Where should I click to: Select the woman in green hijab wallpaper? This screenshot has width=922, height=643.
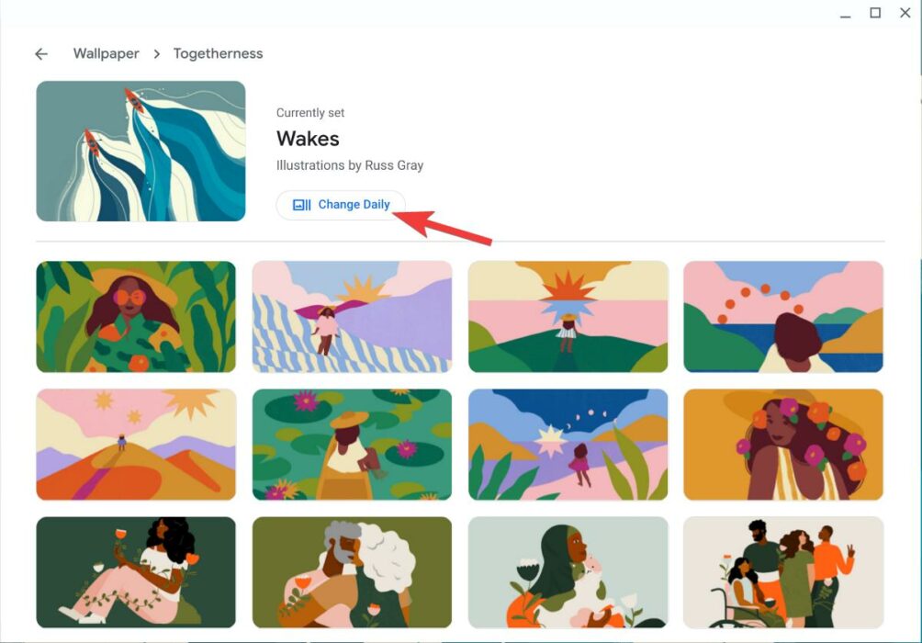pyautogui.click(x=568, y=571)
